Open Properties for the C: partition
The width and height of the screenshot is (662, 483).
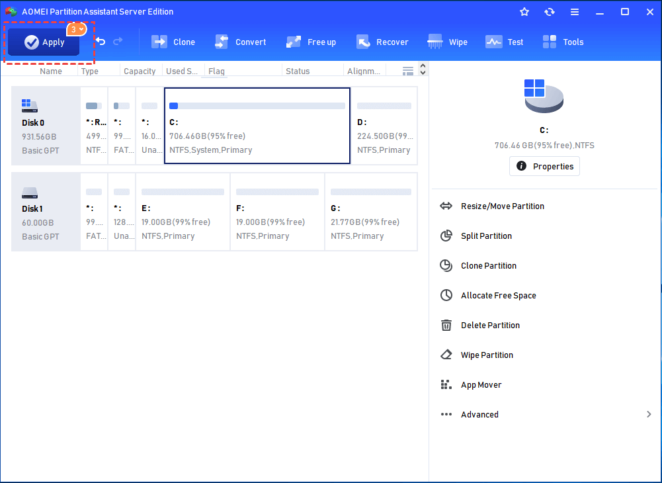point(544,166)
